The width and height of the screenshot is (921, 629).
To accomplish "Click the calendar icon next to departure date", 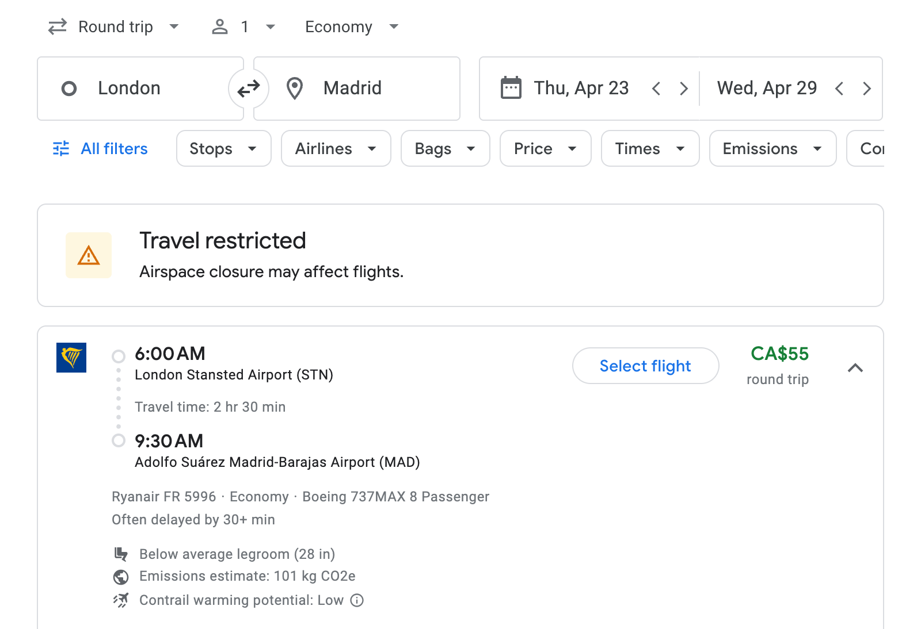I will pyautogui.click(x=510, y=87).
